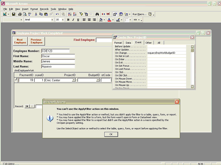
Task: Expand the Font Color dropdown arrow
Action: click(113, 20)
